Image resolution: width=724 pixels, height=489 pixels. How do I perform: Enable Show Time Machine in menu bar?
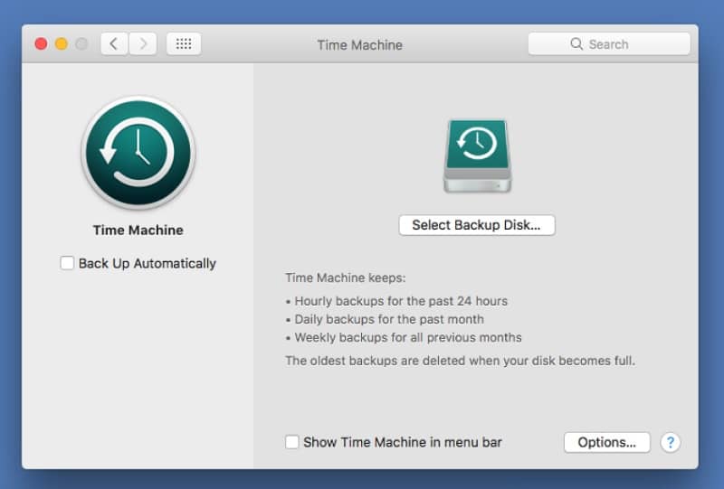[x=291, y=442]
